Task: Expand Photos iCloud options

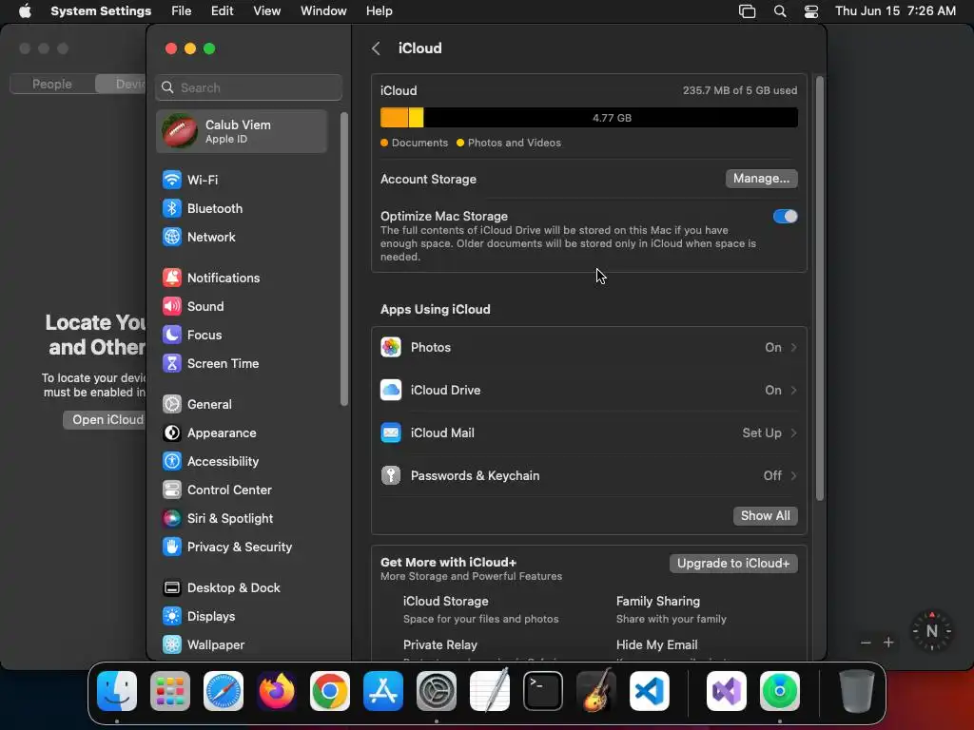Action: coord(589,348)
